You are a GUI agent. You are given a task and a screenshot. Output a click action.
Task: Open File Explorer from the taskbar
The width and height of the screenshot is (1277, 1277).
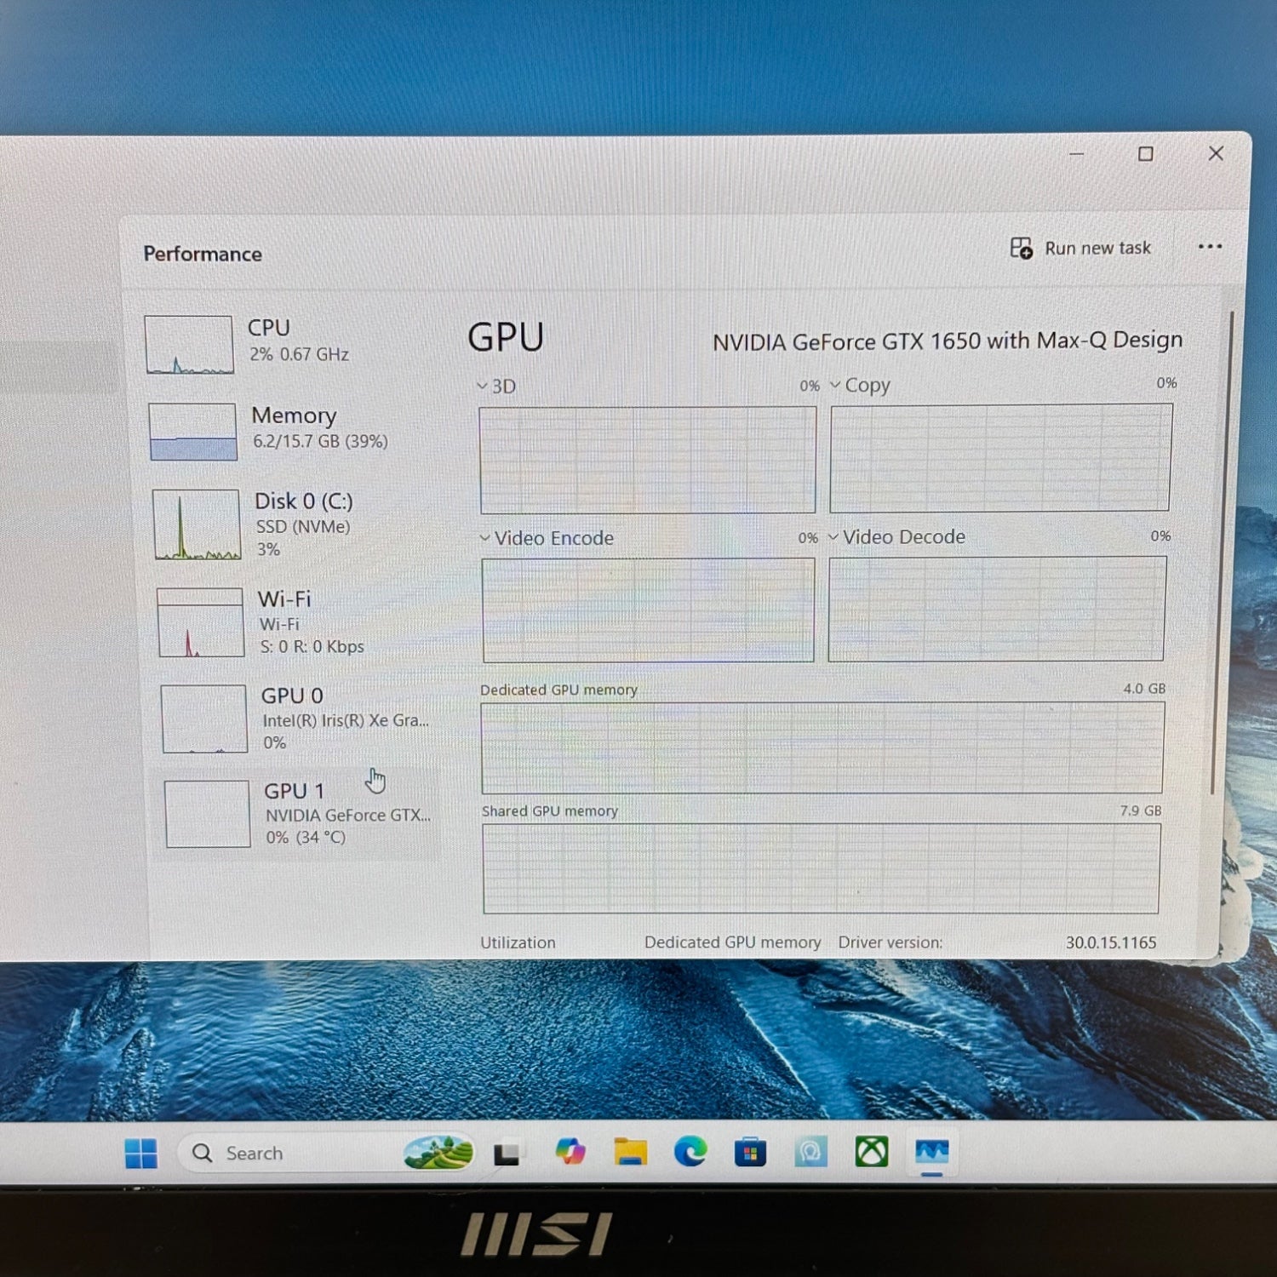pos(630,1152)
